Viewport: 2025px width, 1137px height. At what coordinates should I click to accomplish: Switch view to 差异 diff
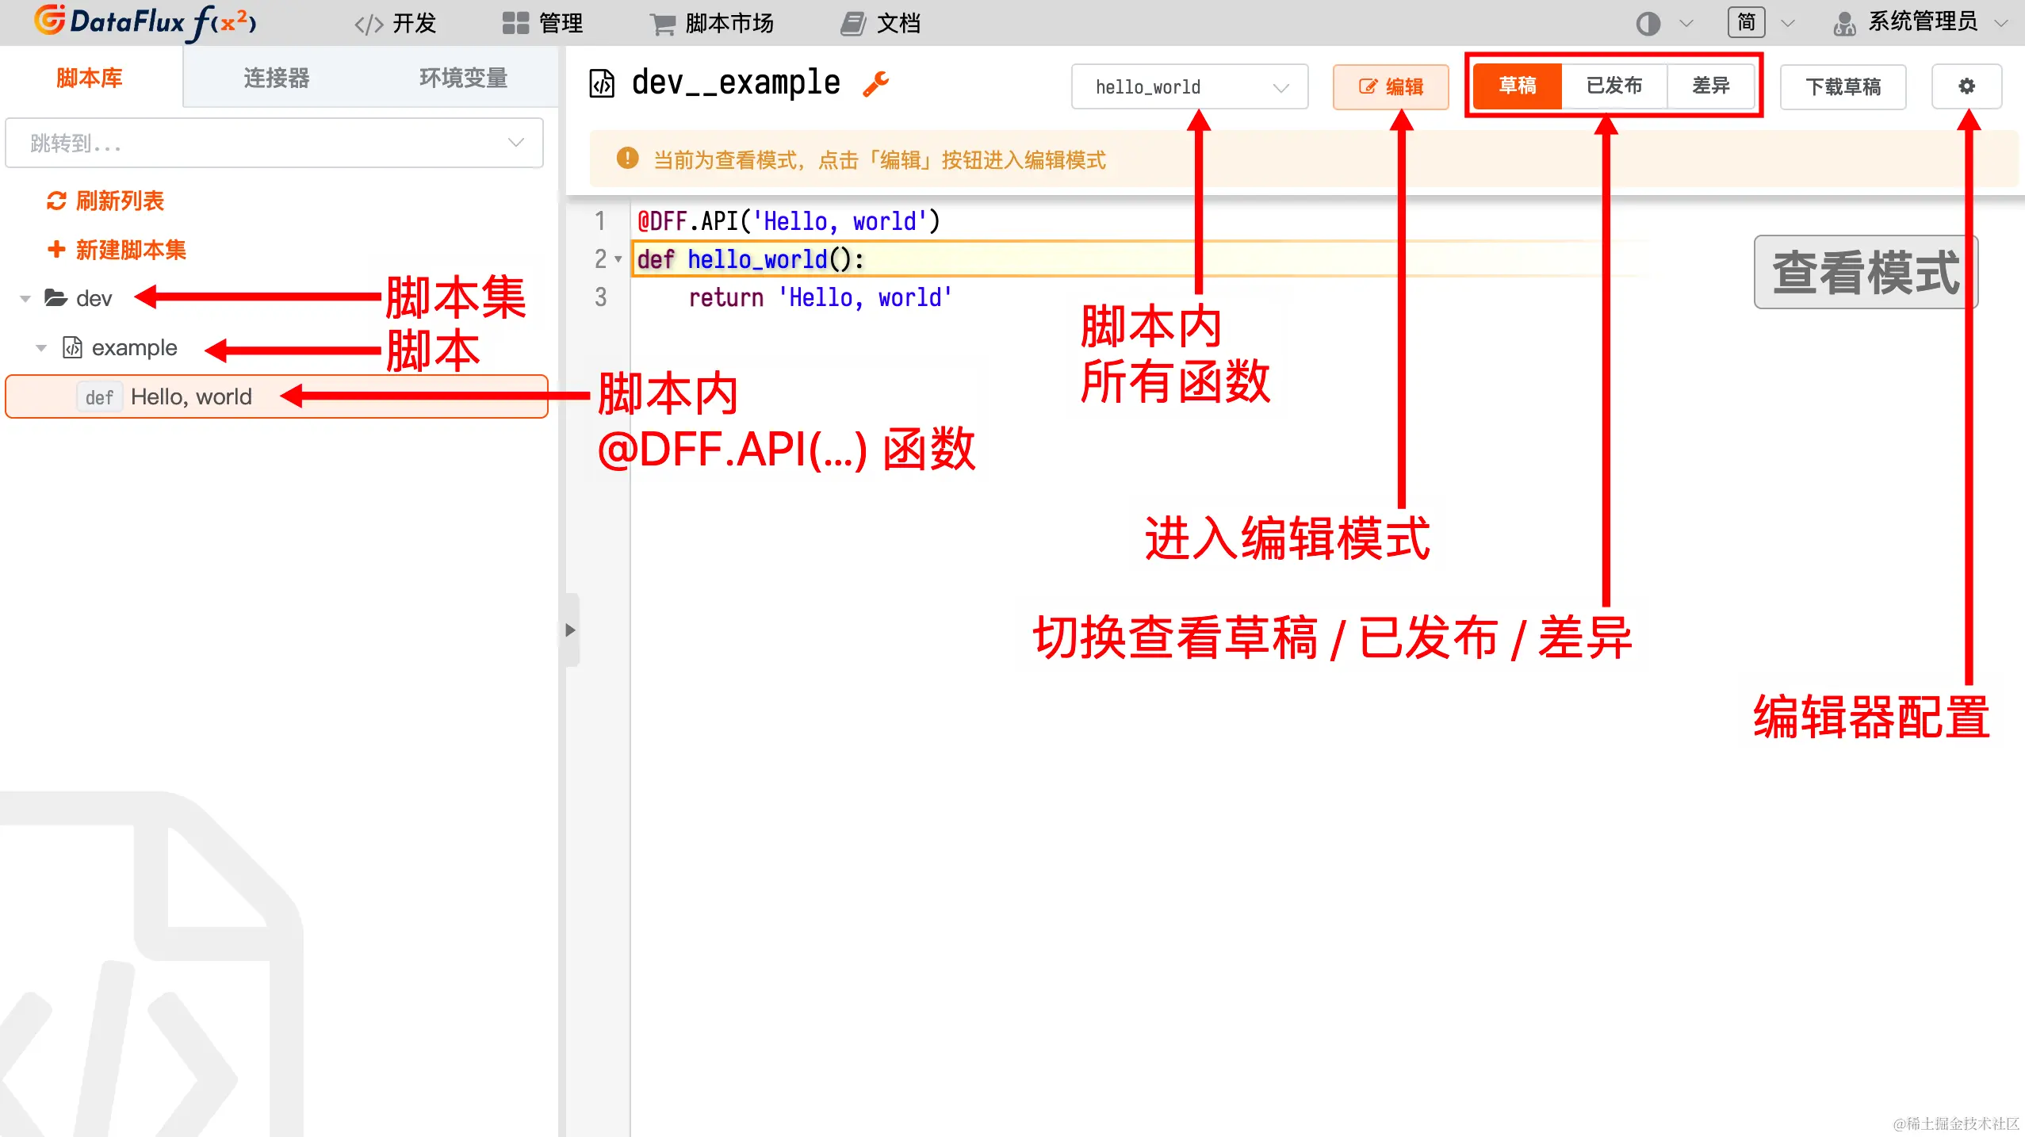(x=1711, y=86)
